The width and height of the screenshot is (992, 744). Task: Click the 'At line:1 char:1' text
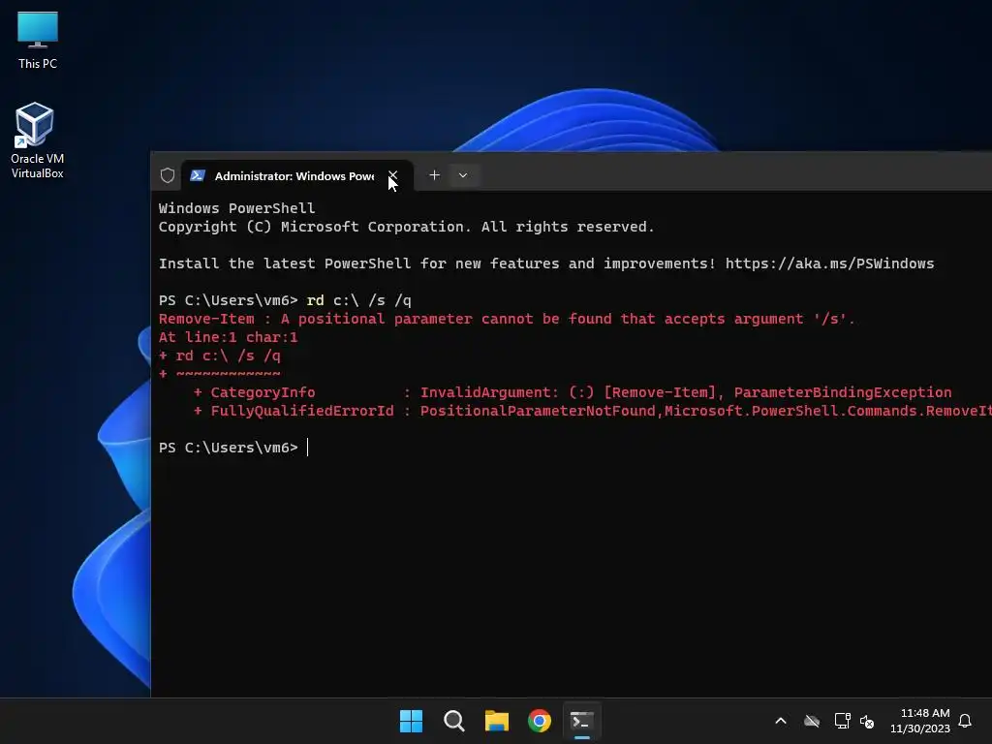click(x=228, y=337)
